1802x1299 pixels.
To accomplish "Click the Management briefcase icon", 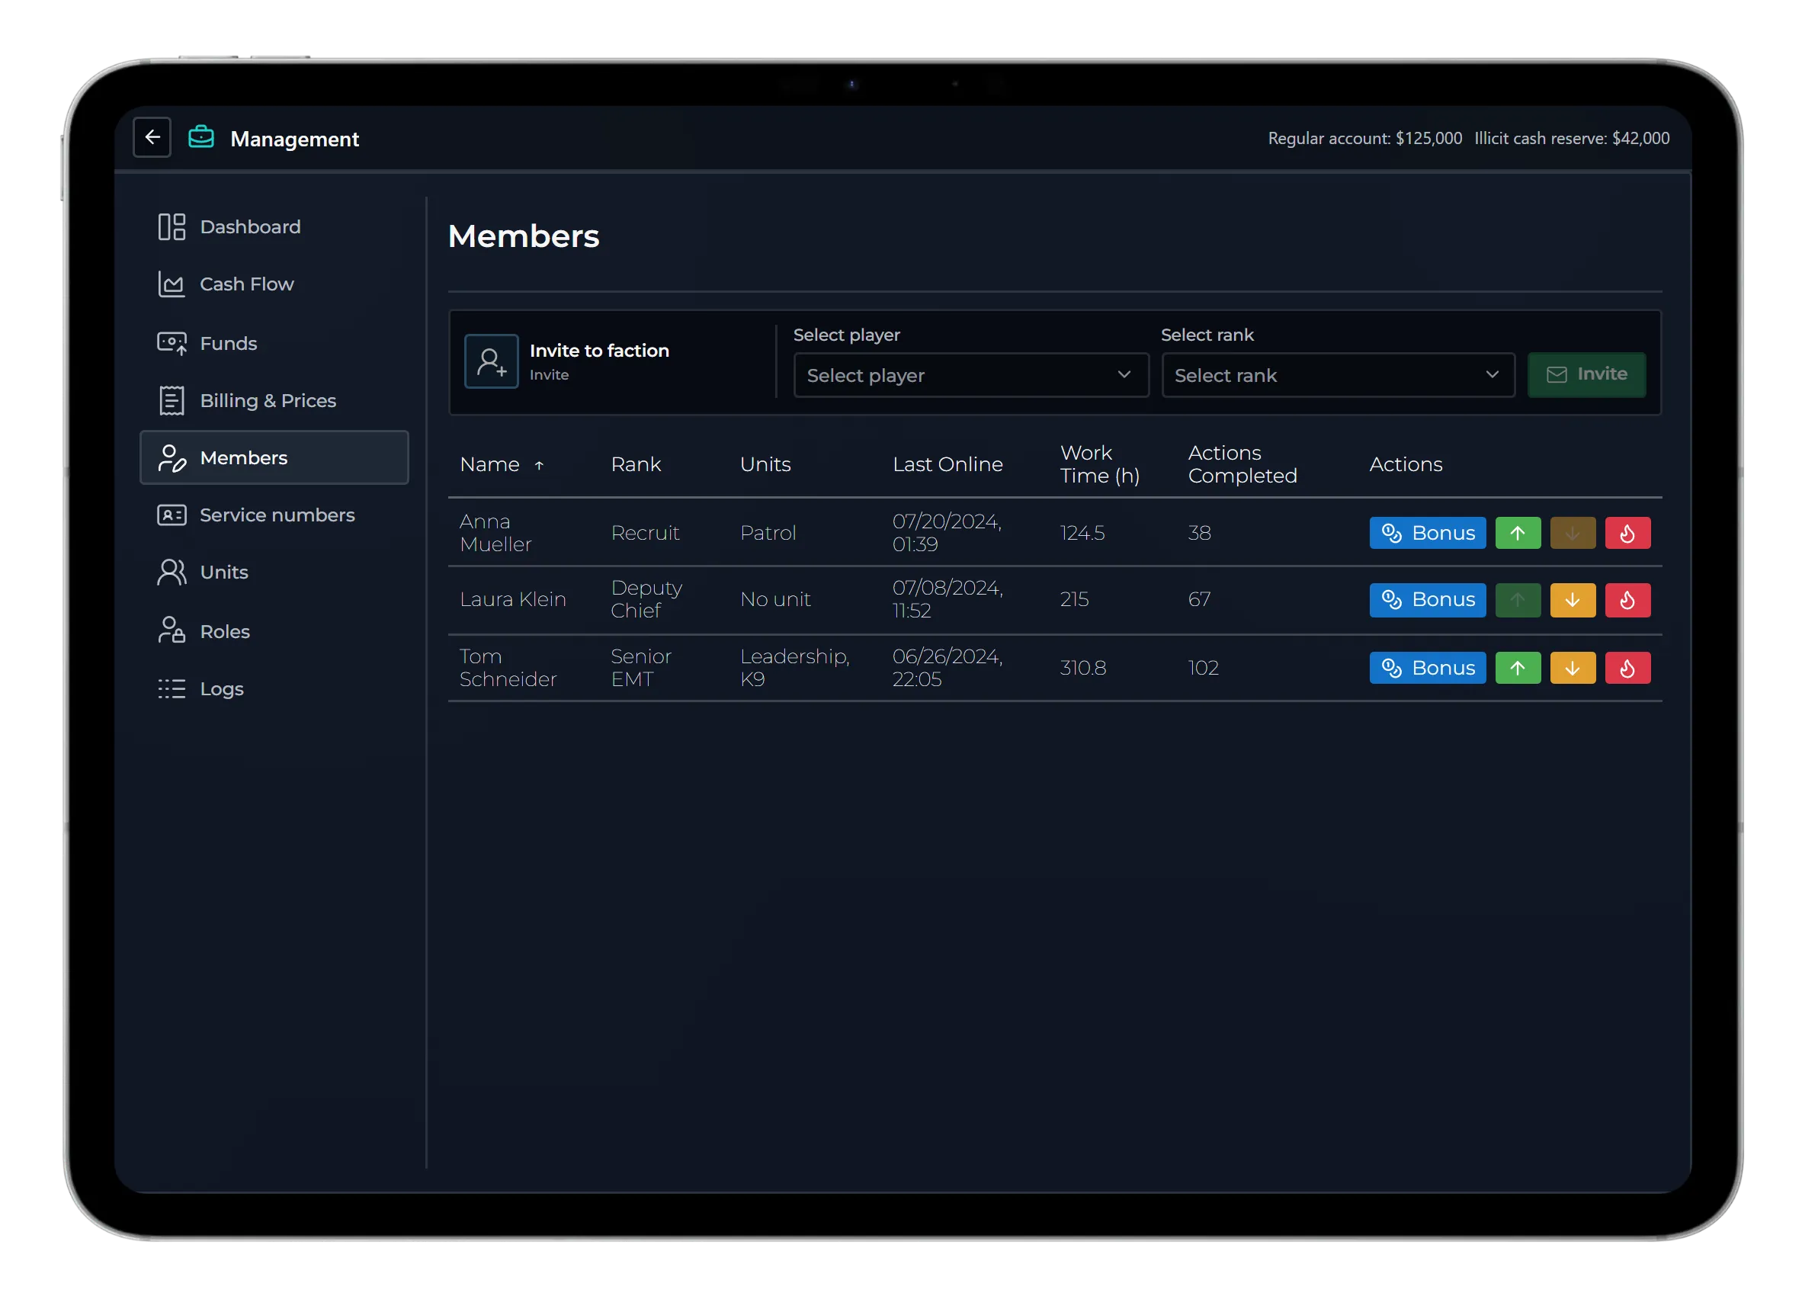I will [x=201, y=137].
